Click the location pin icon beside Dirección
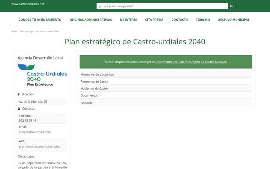This screenshot has width=270, height=169. click(19, 94)
